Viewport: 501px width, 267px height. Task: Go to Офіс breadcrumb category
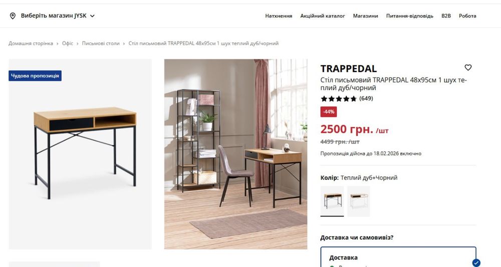[x=68, y=43]
